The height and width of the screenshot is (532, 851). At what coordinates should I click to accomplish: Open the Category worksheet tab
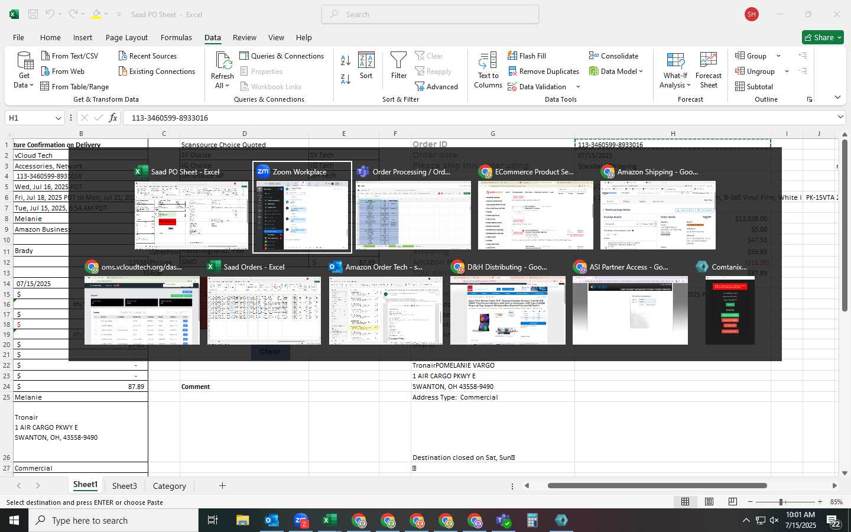[x=170, y=486]
